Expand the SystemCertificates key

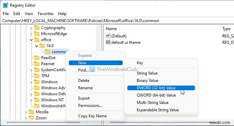[x=31, y=70]
